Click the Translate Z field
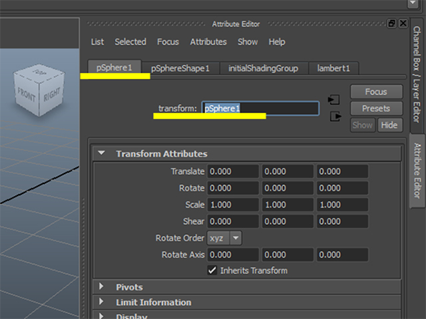Image resolution: width=426 pixels, height=319 pixels. coord(342,171)
